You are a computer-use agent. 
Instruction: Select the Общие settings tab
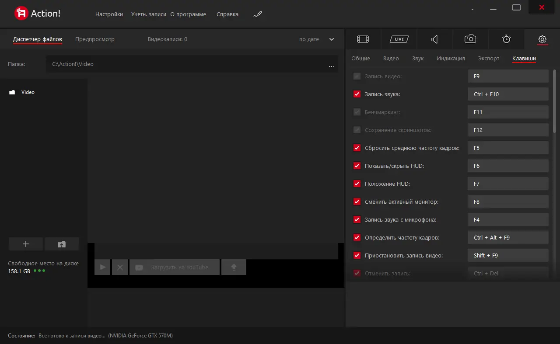tap(360, 58)
